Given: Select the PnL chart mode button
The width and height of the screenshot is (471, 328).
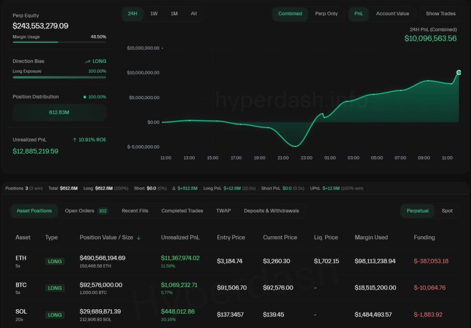Looking at the screenshot, I should point(358,14).
